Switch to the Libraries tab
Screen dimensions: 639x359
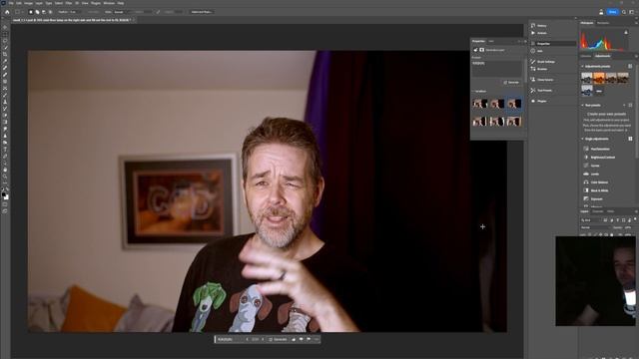pos(586,56)
